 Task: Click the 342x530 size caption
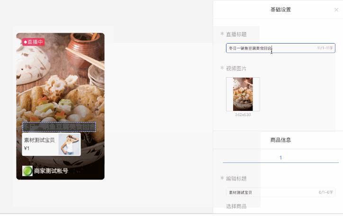click(243, 115)
